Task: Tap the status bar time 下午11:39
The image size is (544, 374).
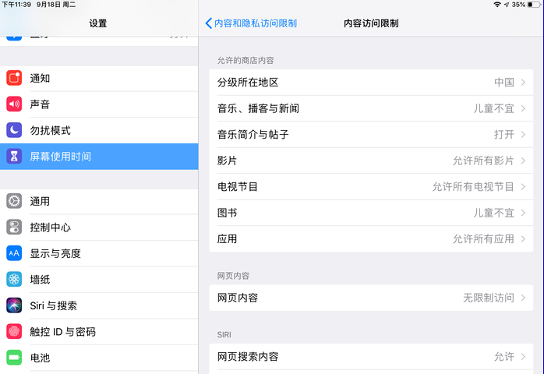Action: pyautogui.click(x=16, y=5)
